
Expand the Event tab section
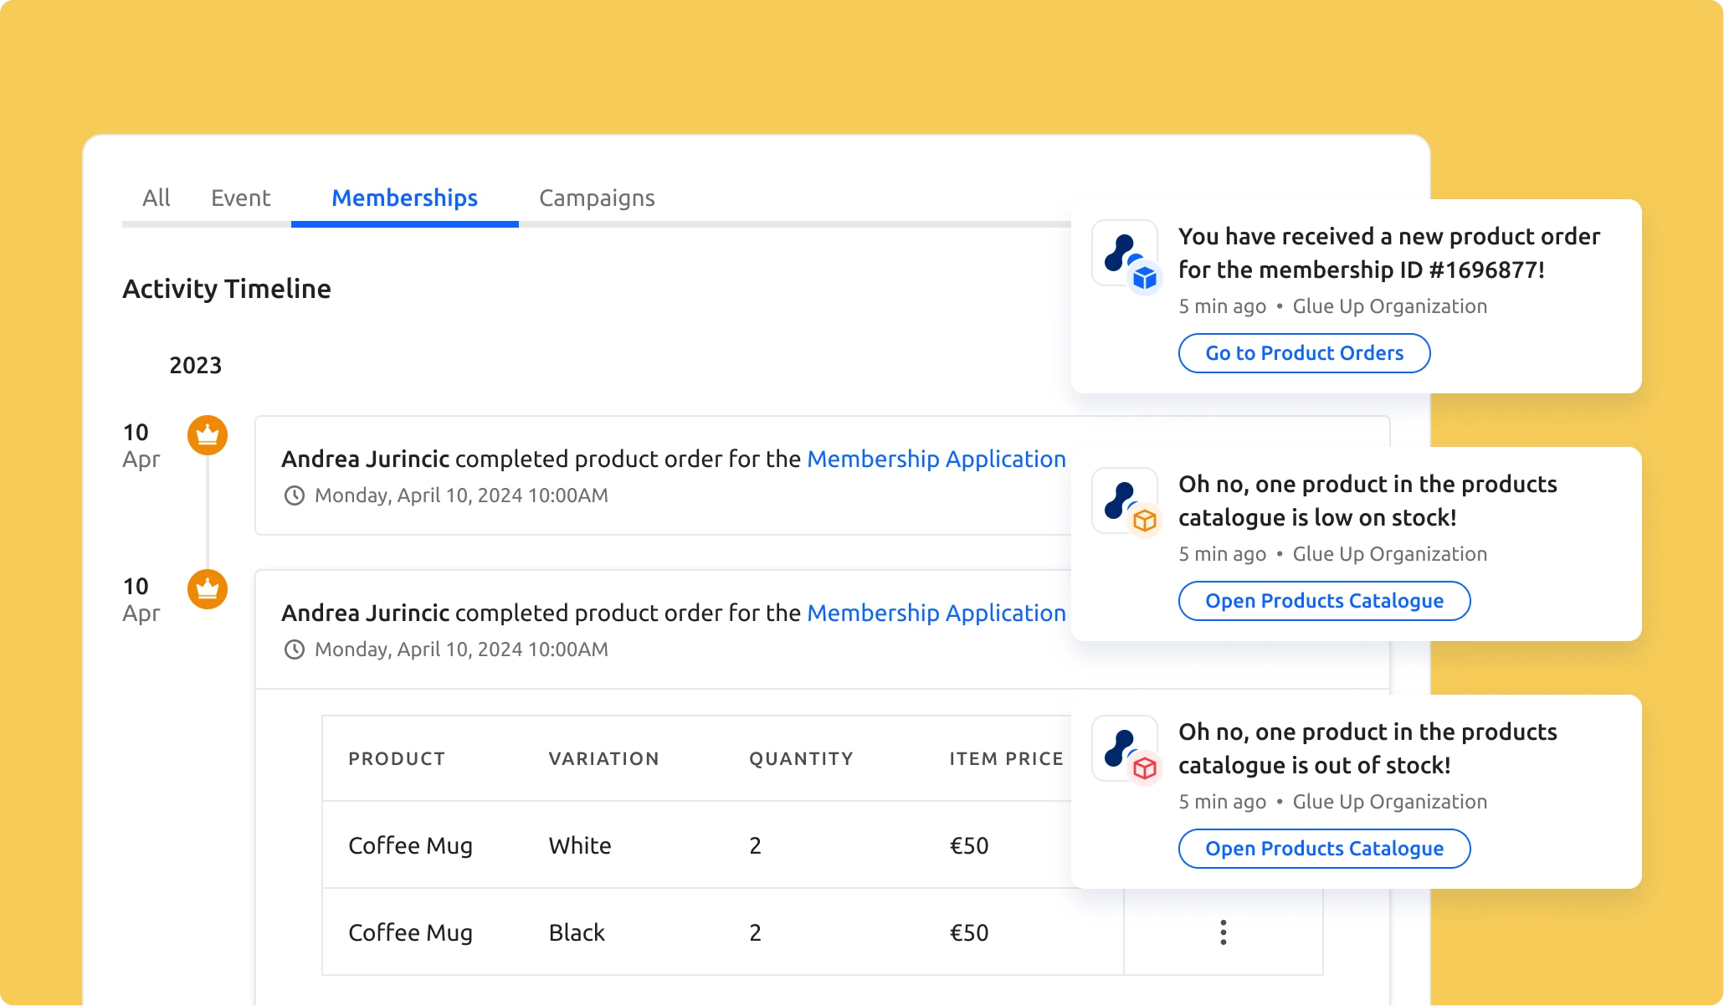(x=239, y=198)
